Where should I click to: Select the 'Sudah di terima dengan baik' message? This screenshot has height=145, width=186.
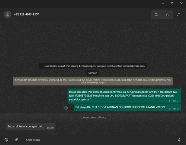point(31,127)
